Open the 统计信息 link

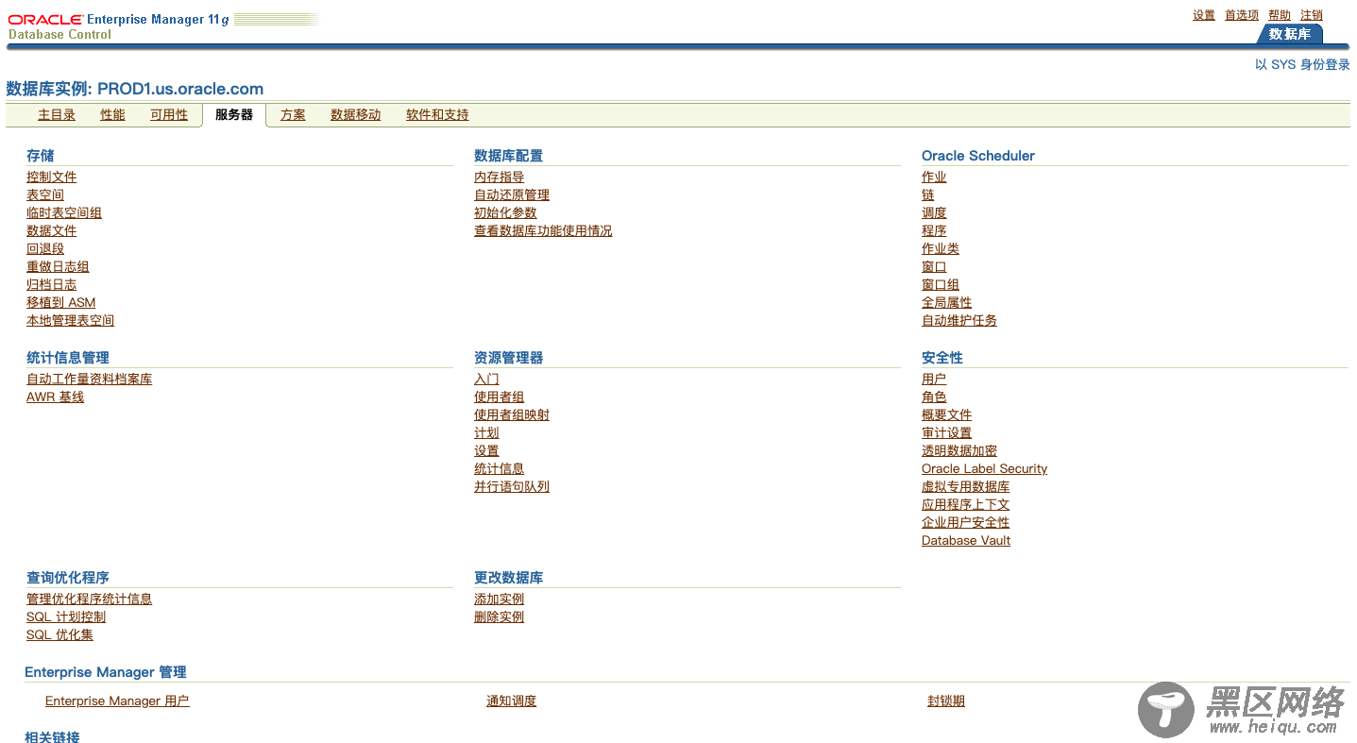(500, 469)
